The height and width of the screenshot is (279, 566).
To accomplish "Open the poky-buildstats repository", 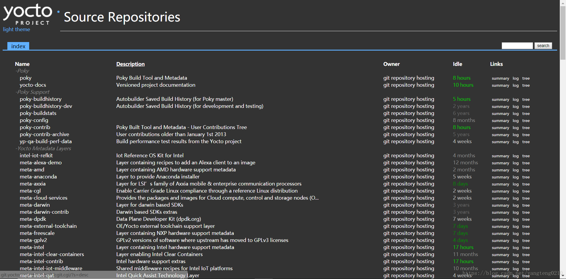I will (x=38, y=113).
